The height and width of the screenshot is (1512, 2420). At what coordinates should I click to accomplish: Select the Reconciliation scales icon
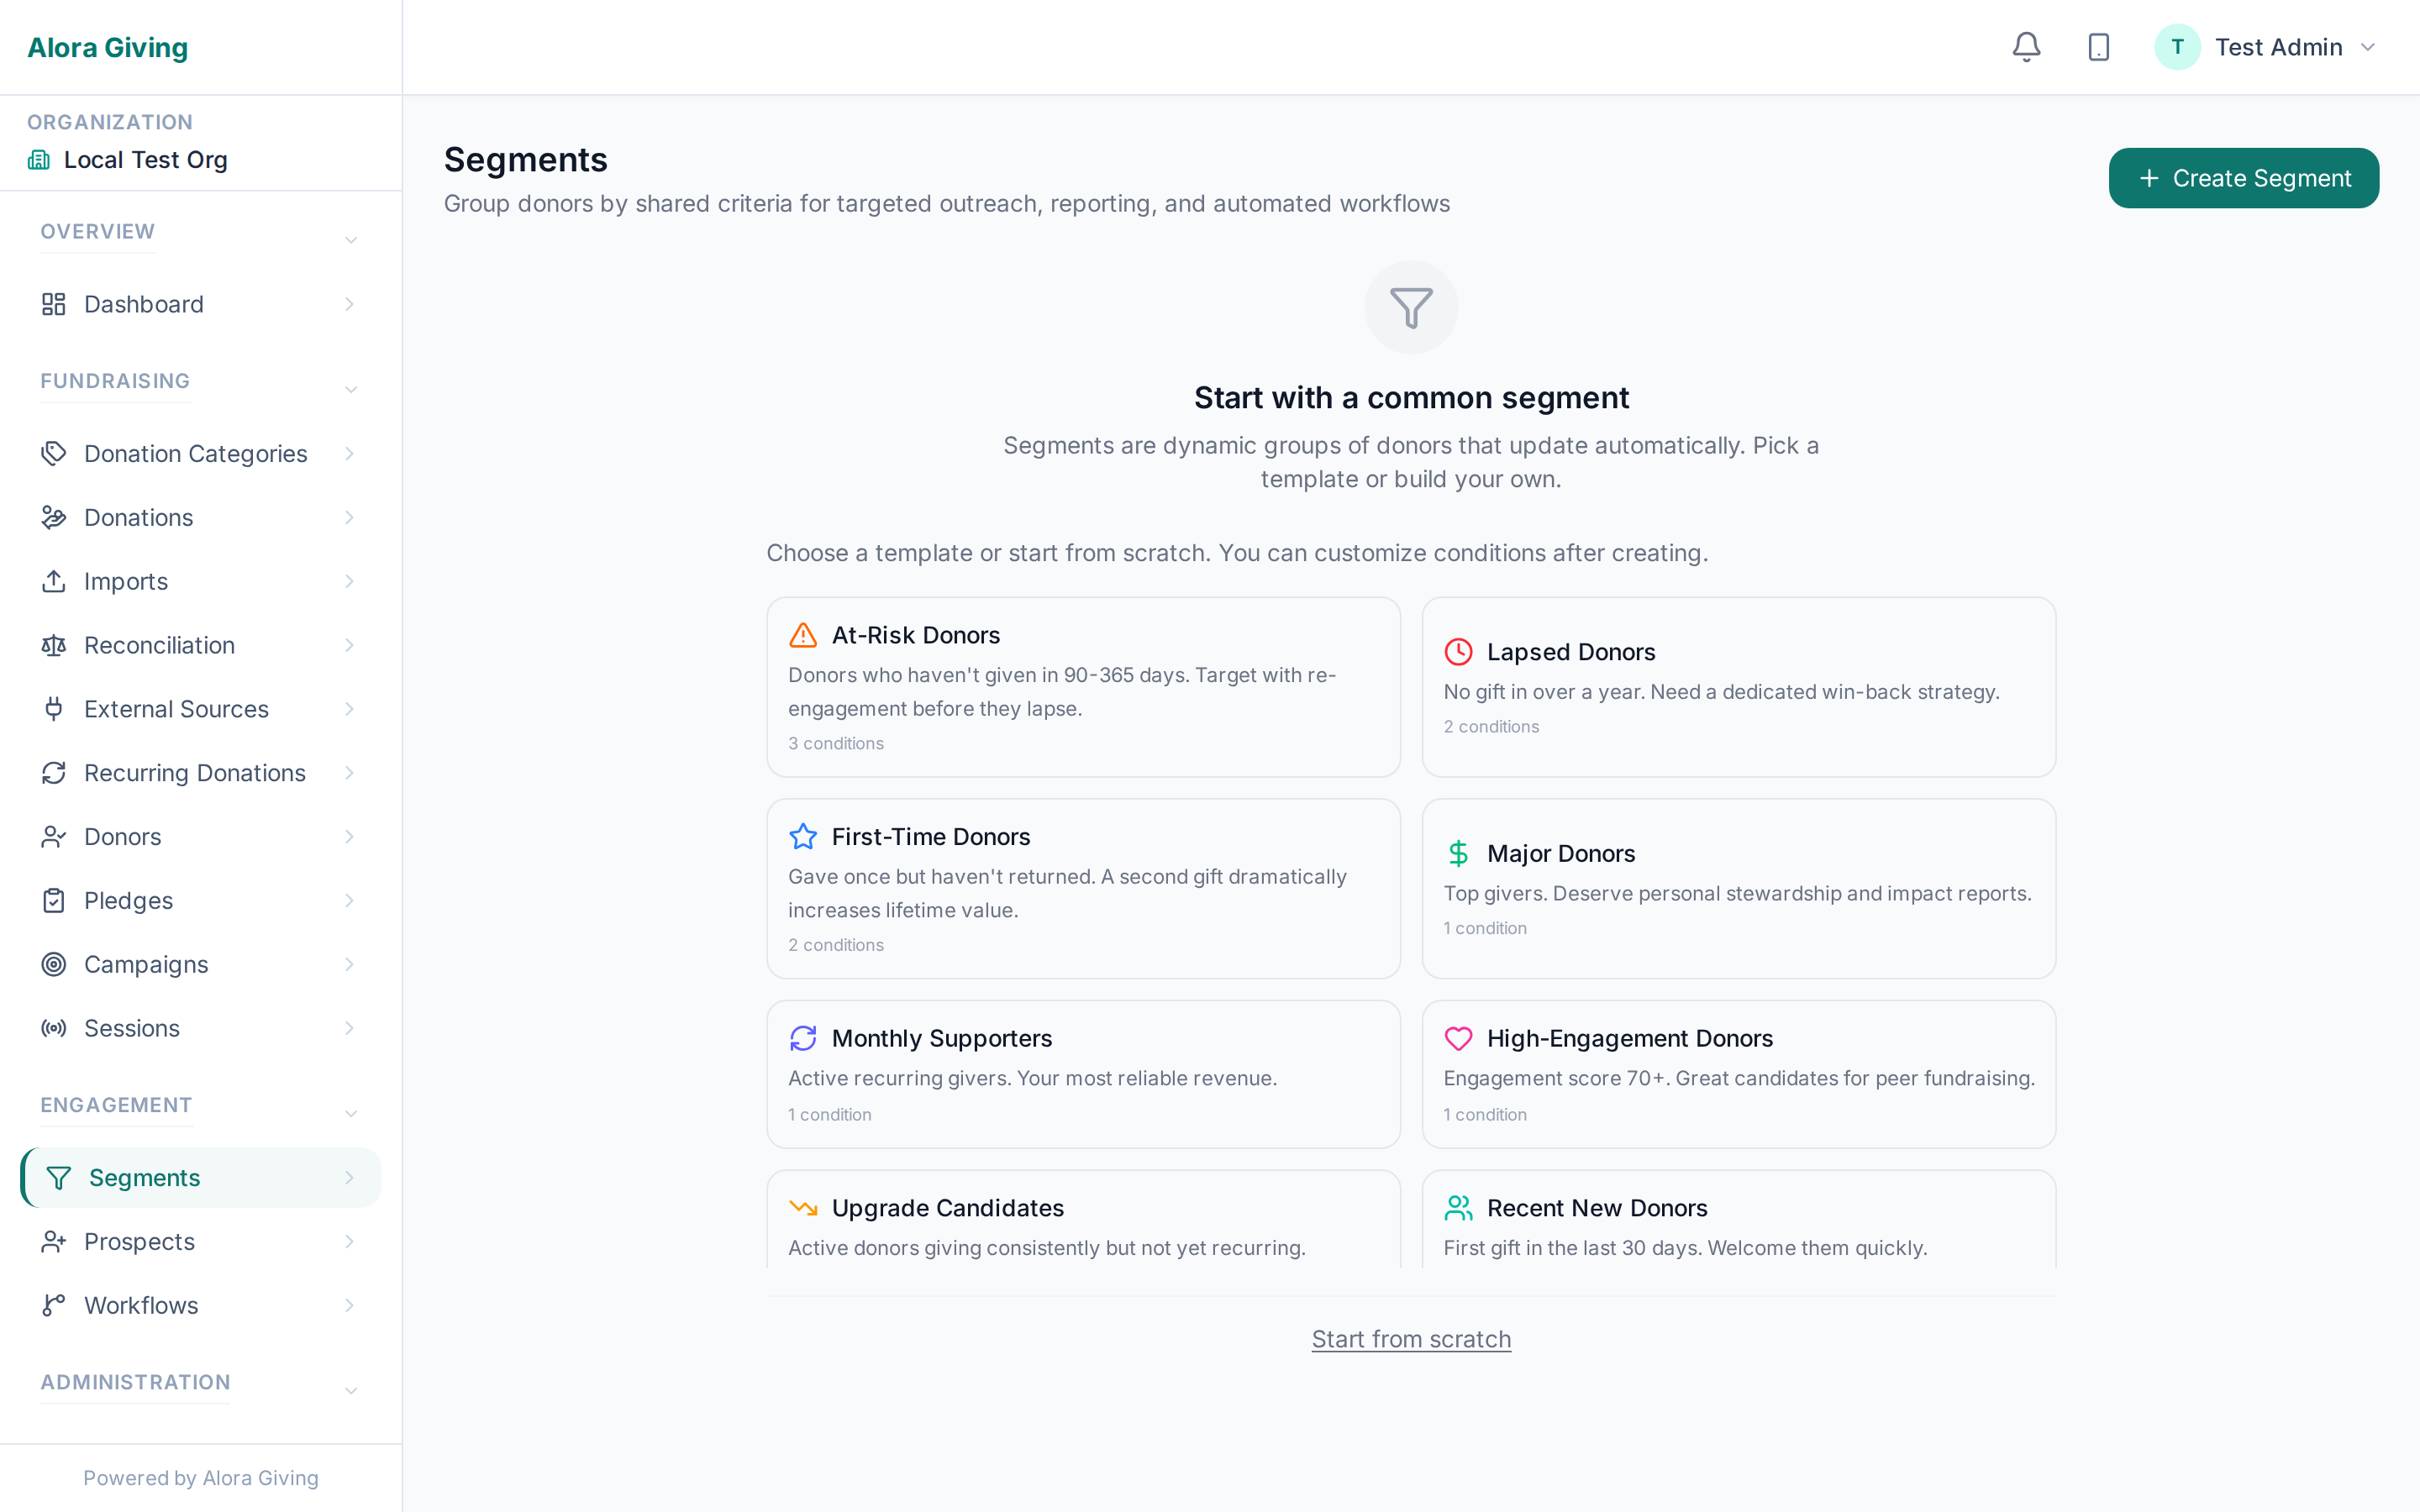[54, 645]
